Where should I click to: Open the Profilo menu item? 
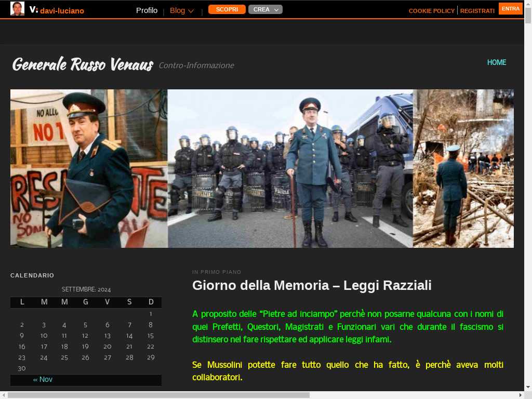tap(147, 10)
